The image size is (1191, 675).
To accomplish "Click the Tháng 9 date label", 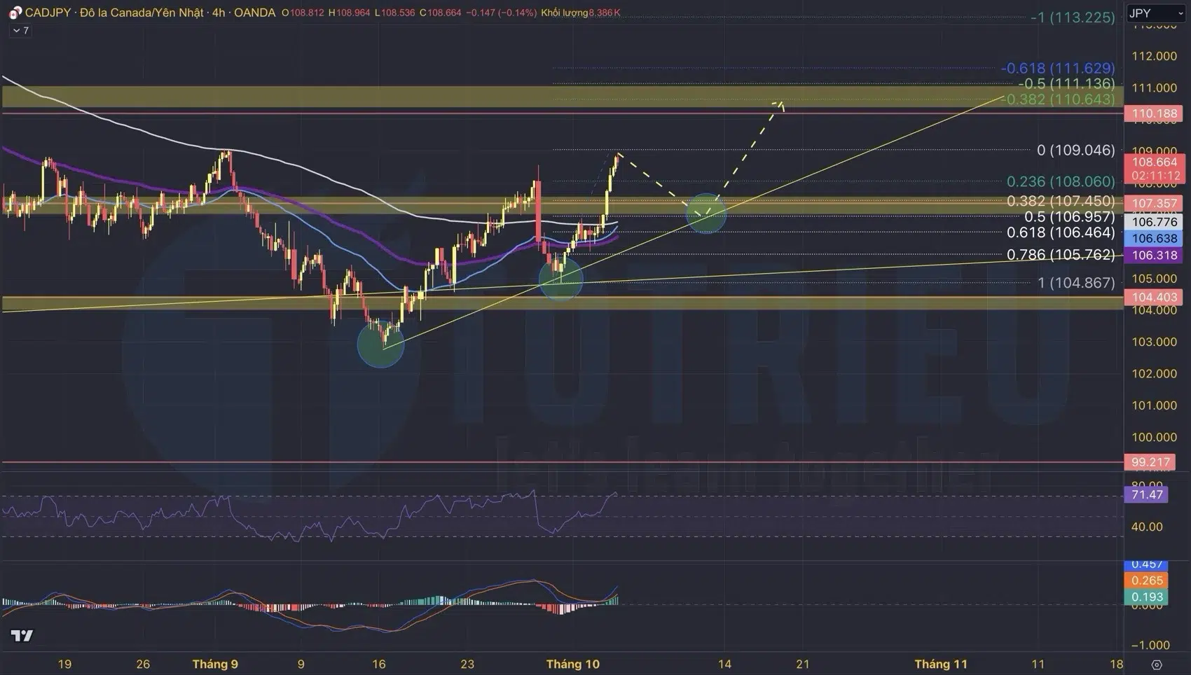I will tap(215, 664).
